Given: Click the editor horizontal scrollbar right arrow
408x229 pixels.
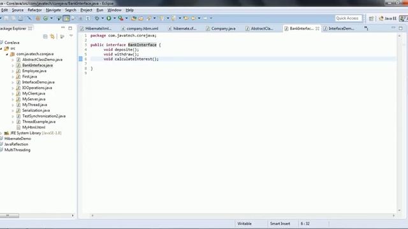Looking at the screenshot, I should click(393, 216).
